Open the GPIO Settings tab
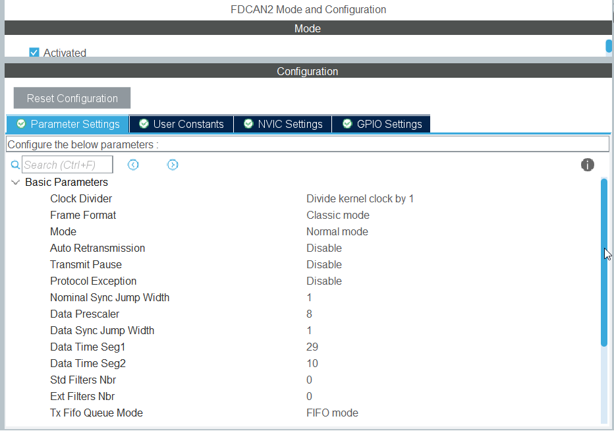The image size is (614, 433). (381, 124)
